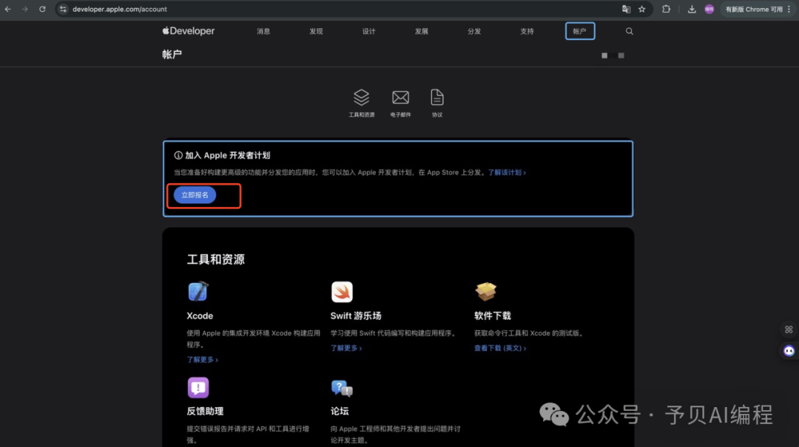799x447 pixels.
Task: Open the Chrome downloads icon
Action: pos(692,9)
